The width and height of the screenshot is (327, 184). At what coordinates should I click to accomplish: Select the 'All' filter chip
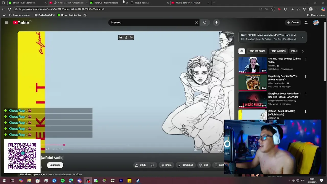(242, 51)
